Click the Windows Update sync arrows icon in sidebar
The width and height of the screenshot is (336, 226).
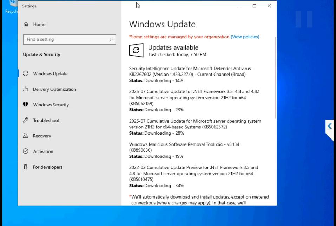coord(26,73)
